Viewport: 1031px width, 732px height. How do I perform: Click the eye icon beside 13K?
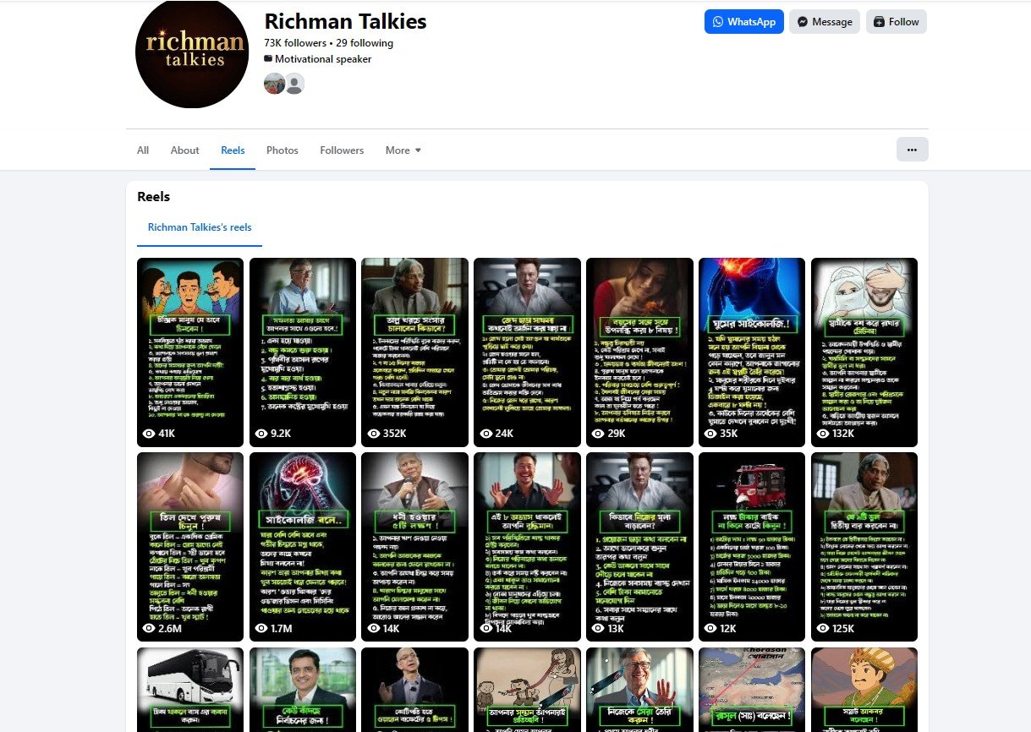coord(599,629)
